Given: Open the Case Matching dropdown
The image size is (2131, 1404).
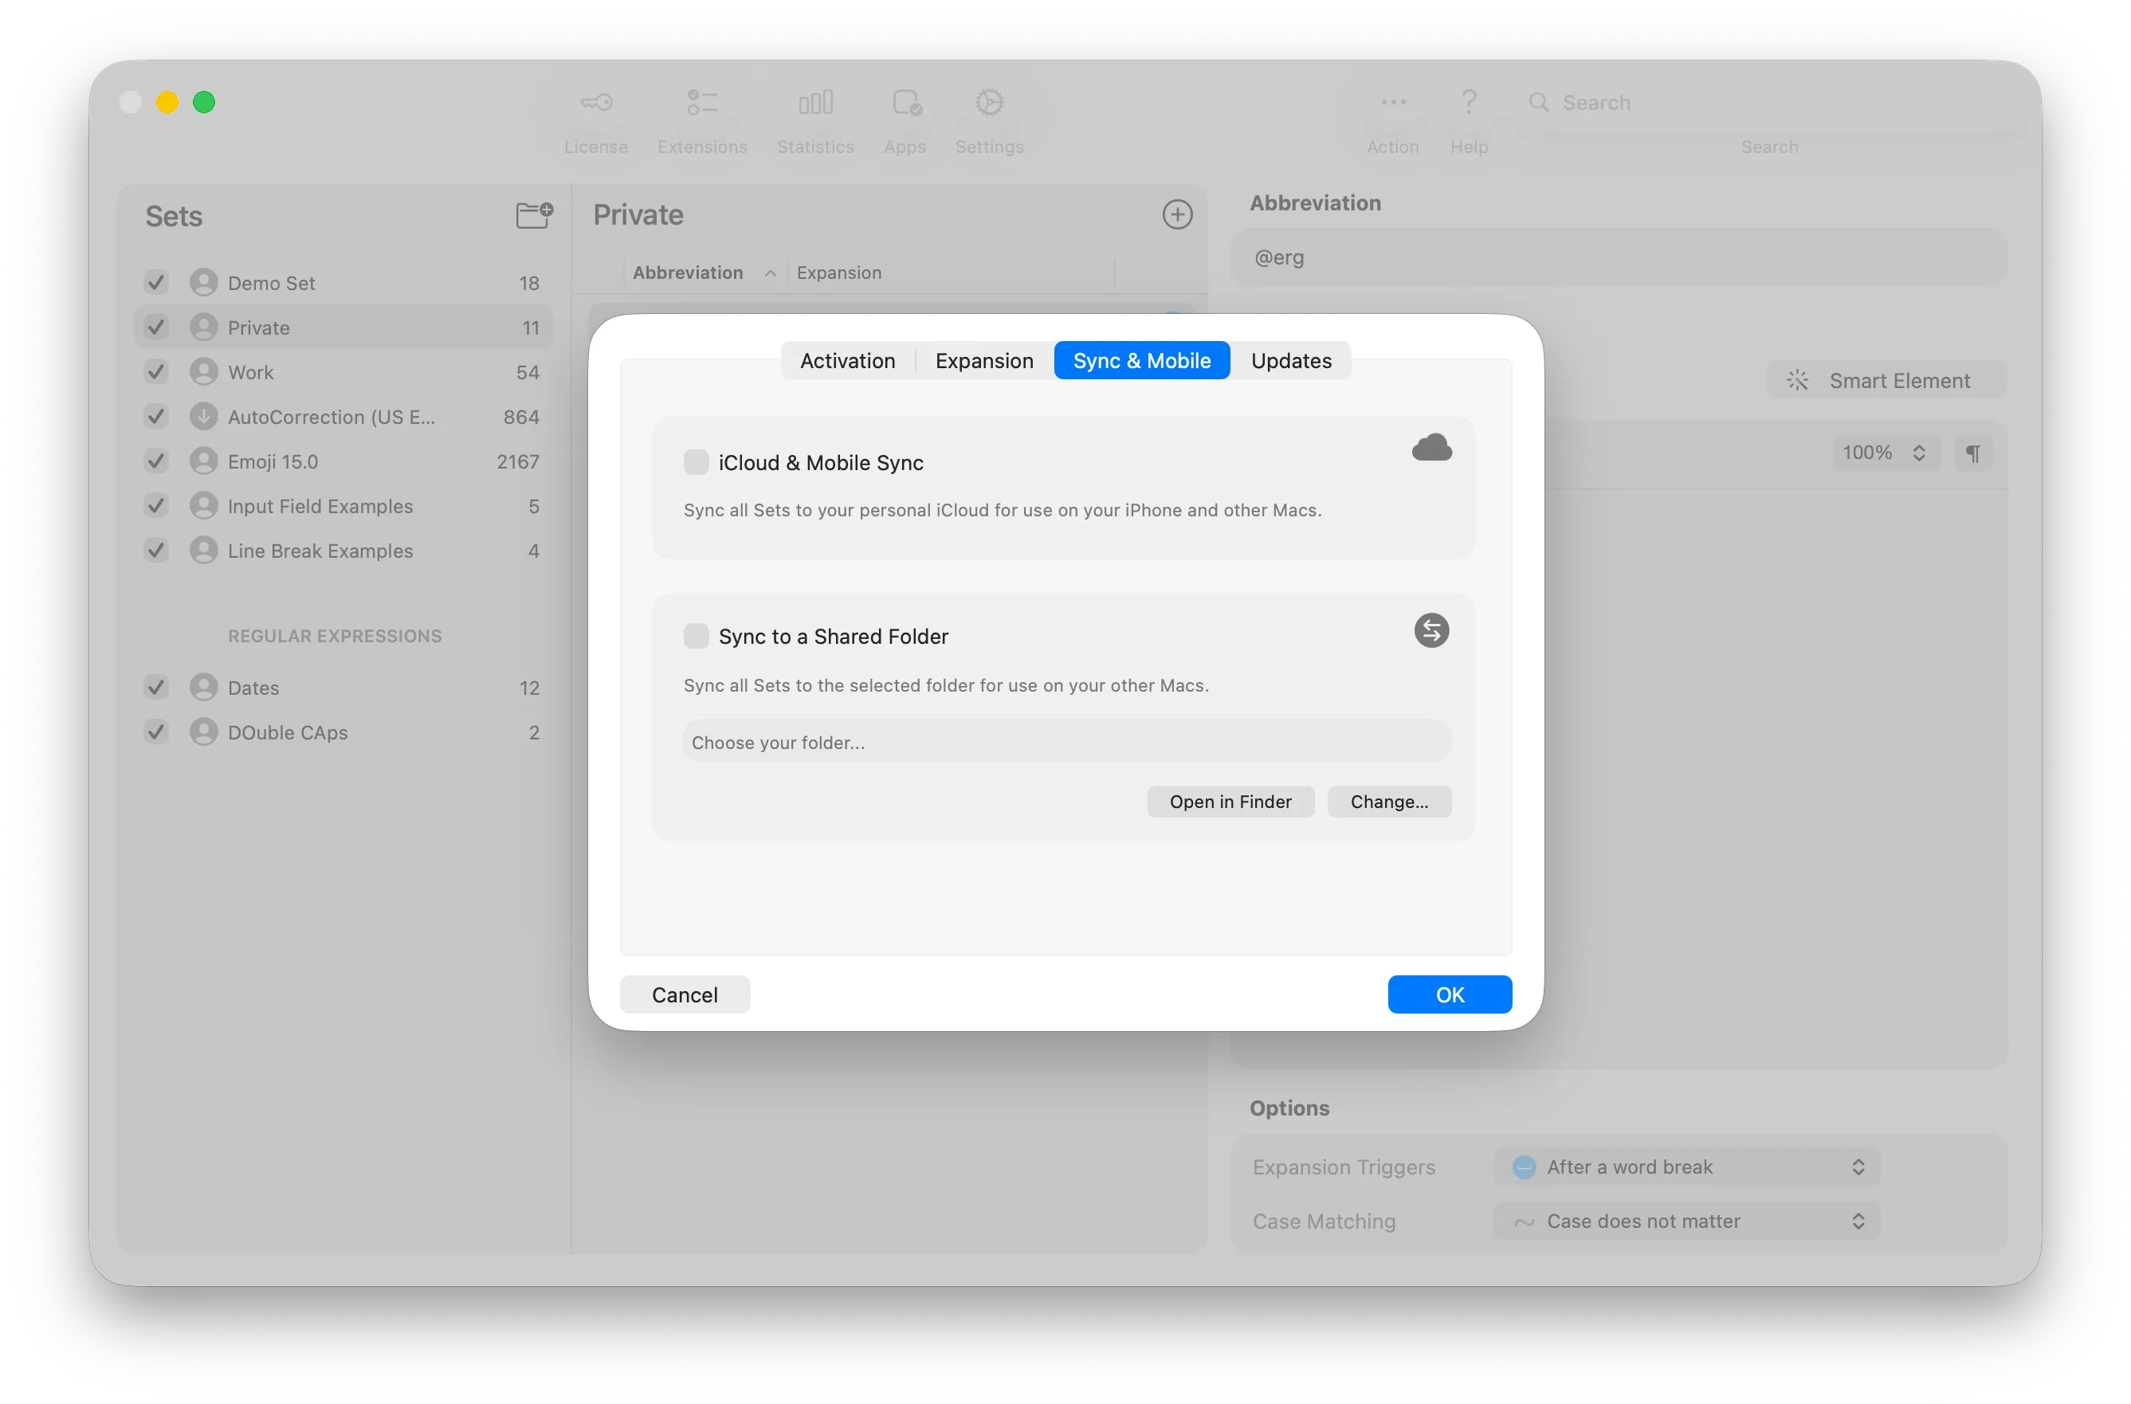Looking at the screenshot, I should click(x=1686, y=1222).
